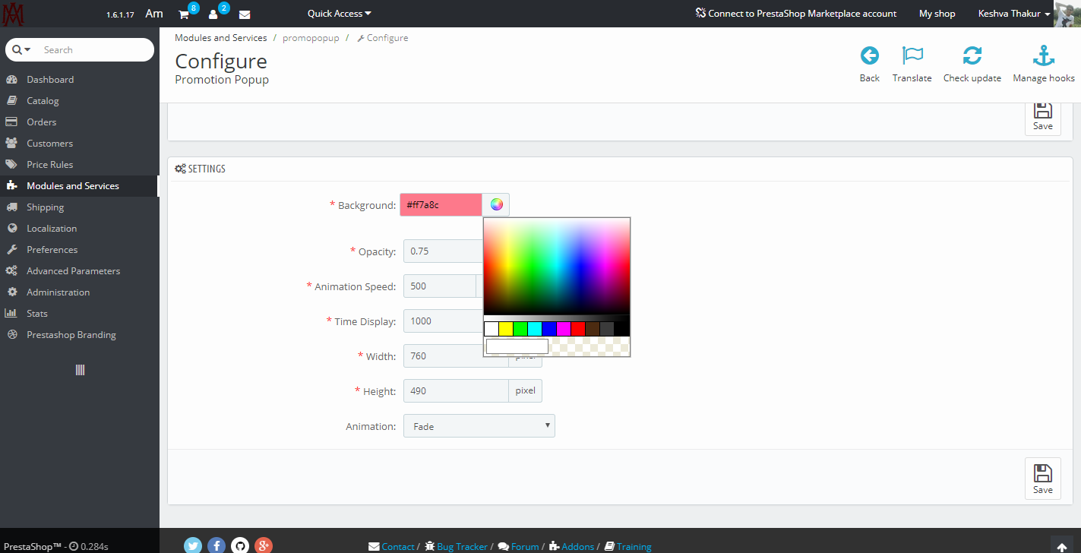
Task: Open the envelope messages icon
Action: (x=245, y=14)
